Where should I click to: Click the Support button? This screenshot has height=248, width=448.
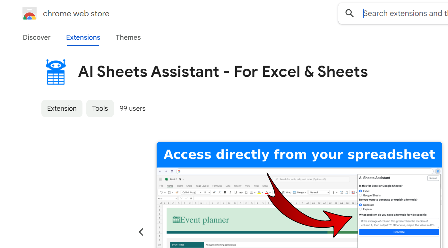[x=433, y=178]
